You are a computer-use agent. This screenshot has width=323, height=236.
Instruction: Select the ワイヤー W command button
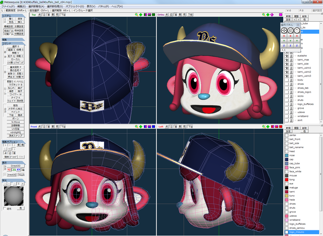coord(16,94)
